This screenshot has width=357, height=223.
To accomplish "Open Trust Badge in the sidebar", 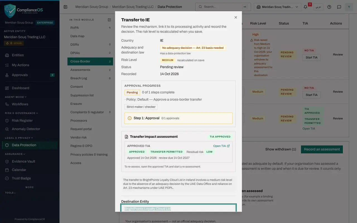I will pyautogui.click(x=30, y=178).
